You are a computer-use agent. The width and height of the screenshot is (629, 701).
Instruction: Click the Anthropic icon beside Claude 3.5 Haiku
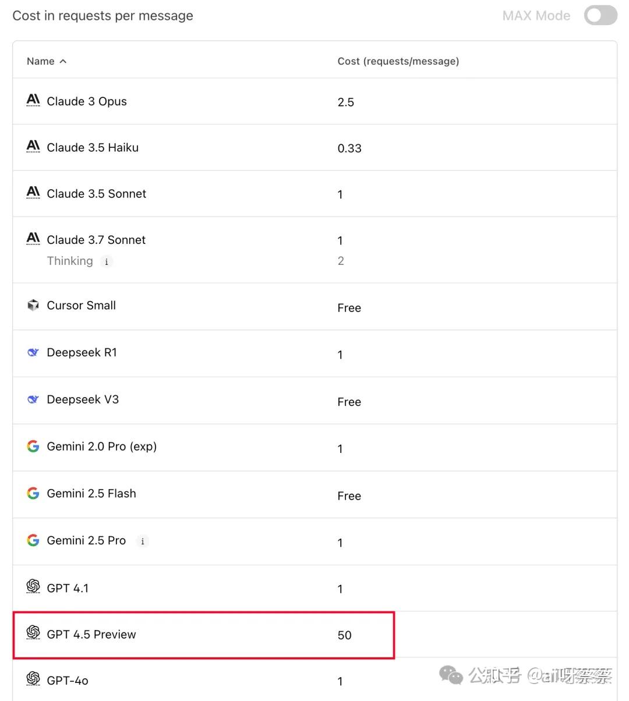33,146
